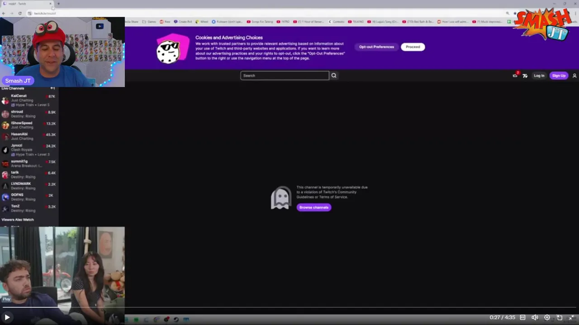Click IShowSpeed avatar icon
The width and height of the screenshot is (579, 325).
[5, 125]
